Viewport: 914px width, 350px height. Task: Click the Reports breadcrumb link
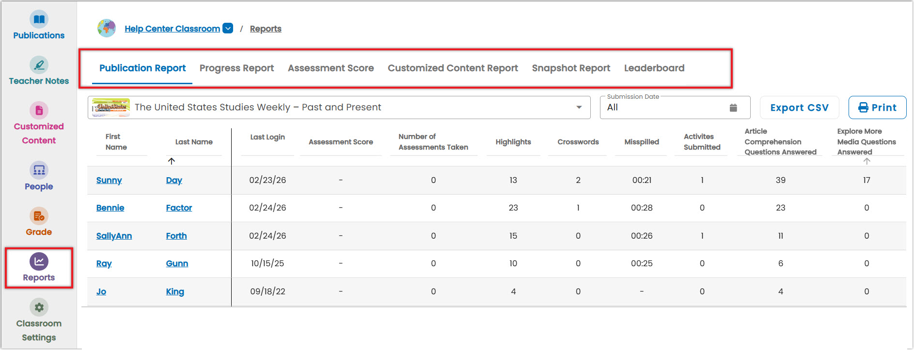266,29
